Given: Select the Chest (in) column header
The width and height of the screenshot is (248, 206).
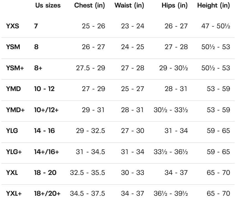Looking at the screenshot, I should (x=90, y=5).
